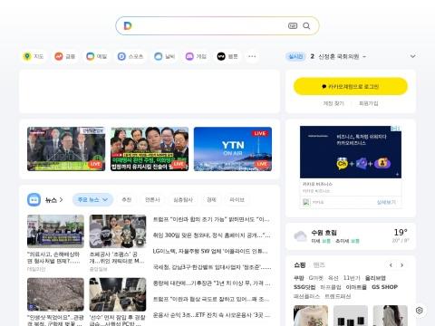Image resolution: width=435 pixels, height=326 pixels.
Task: Switch to the 언론사 news tab
Action: click(x=152, y=200)
